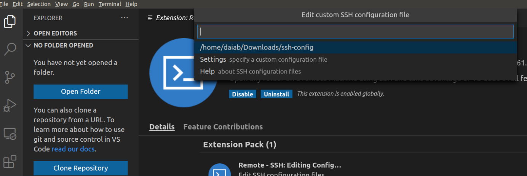Open the Explorer view in activity bar
Image resolution: width=527 pixels, height=176 pixels.
pyautogui.click(x=10, y=21)
